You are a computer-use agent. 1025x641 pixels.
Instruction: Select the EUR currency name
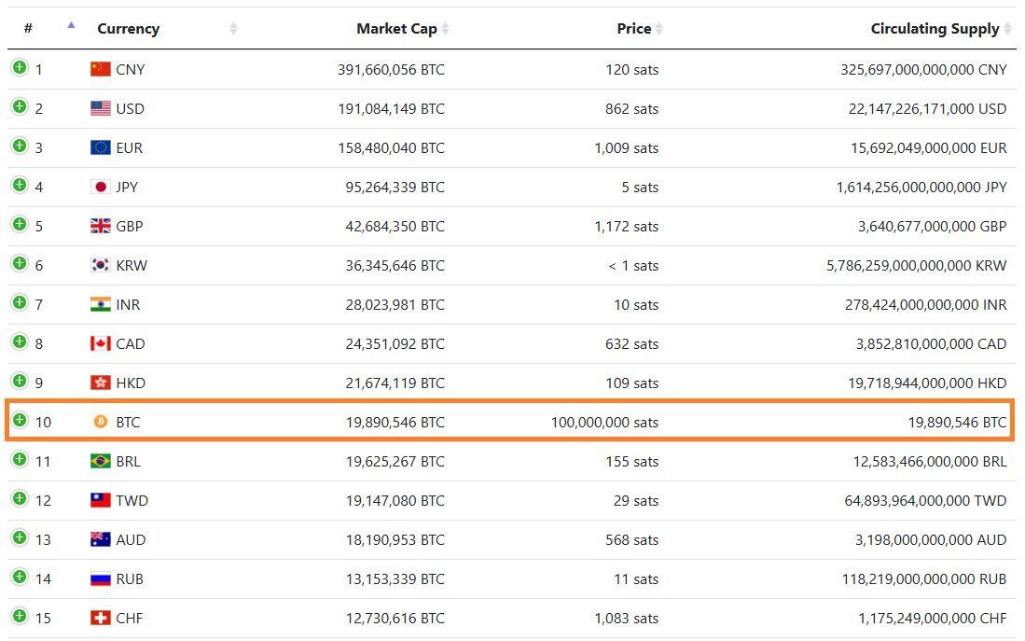tap(129, 147)
